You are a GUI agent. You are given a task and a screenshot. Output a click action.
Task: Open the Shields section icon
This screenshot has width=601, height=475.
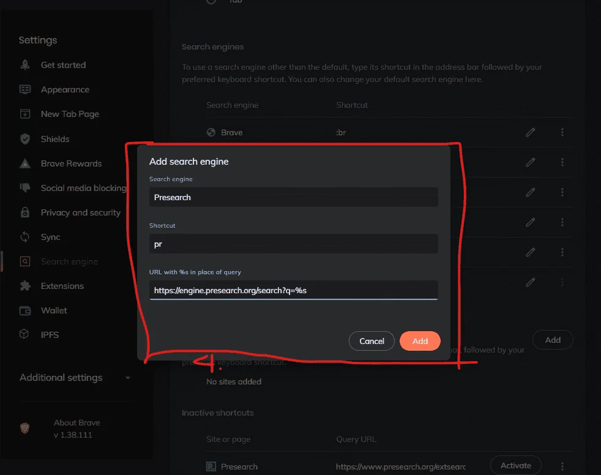pyautogui.click(x=25, y=139)
